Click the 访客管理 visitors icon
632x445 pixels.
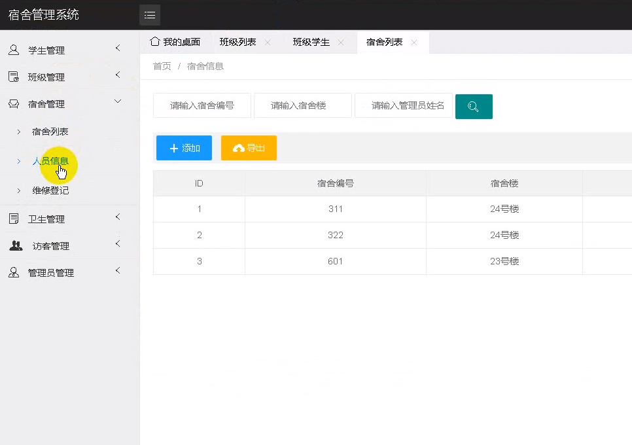[16, 245]
